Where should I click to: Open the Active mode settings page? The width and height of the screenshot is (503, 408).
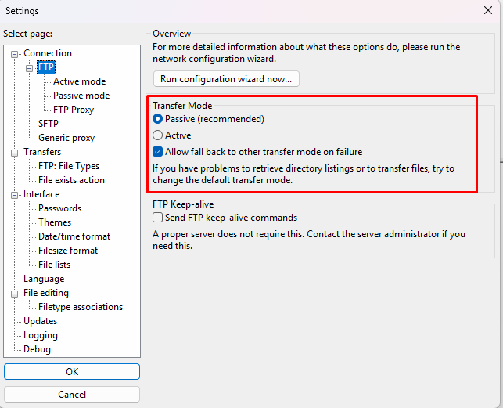click(79, 81)
